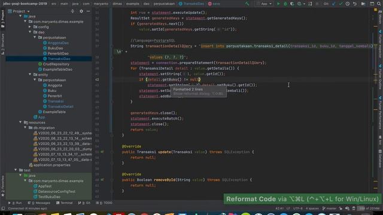The height and width of the screenshot is (215, 383).
Task: Open AppTest in the test folder
Action: tap(42, 186)
